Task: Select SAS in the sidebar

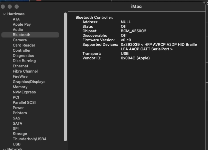Action: coord(17,118)
